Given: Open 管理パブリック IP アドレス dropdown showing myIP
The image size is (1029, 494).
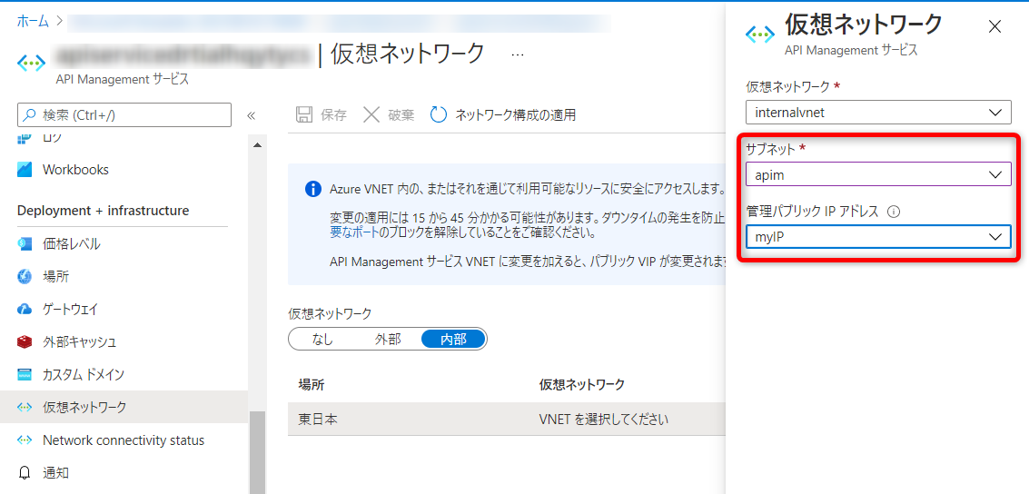Looking at the screenshot, I should click(x=879, y=236).
